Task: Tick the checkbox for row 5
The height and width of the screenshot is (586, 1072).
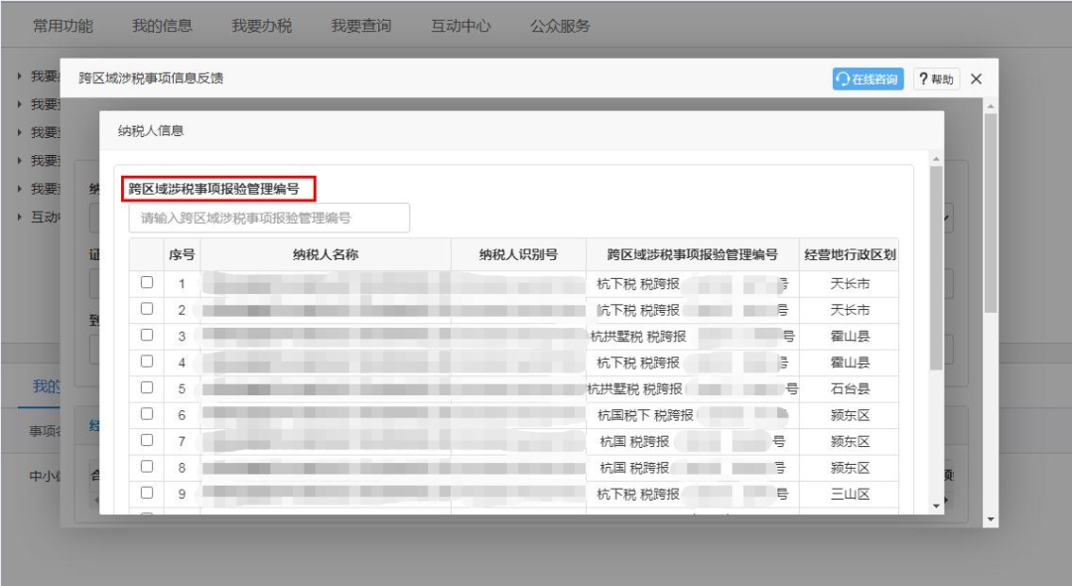Action: (x=147, y=388)
